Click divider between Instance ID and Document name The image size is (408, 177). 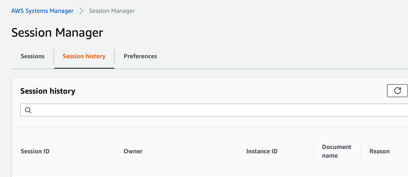pyautogui.click(x=313, y=151)
